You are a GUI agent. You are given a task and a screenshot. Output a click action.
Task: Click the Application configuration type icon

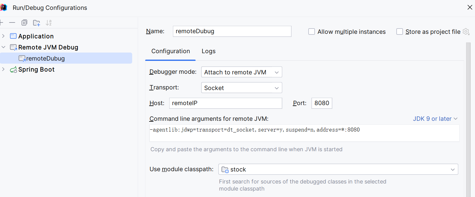tap(13, 36)
